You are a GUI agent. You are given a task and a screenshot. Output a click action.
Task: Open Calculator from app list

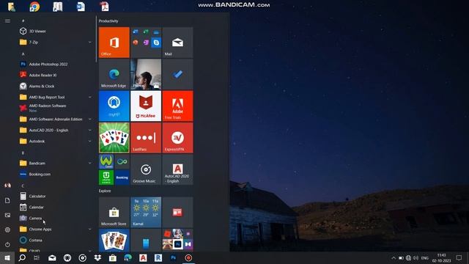point(56,196)
